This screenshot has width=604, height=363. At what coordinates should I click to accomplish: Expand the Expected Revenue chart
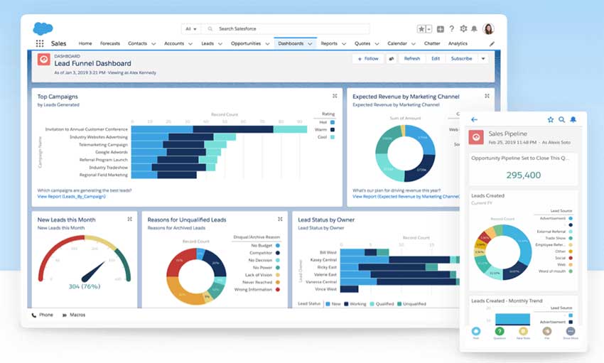487,96
